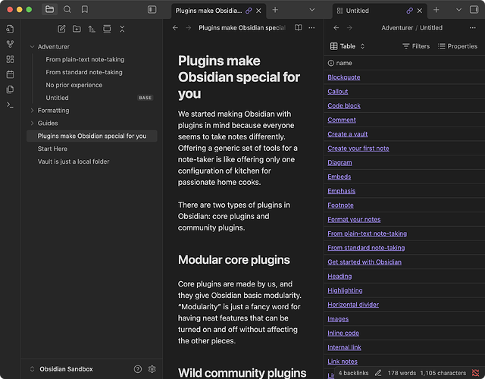Navigate forward in Untitled base pane
Screen dimensions: 485x379
coord(349,28)
